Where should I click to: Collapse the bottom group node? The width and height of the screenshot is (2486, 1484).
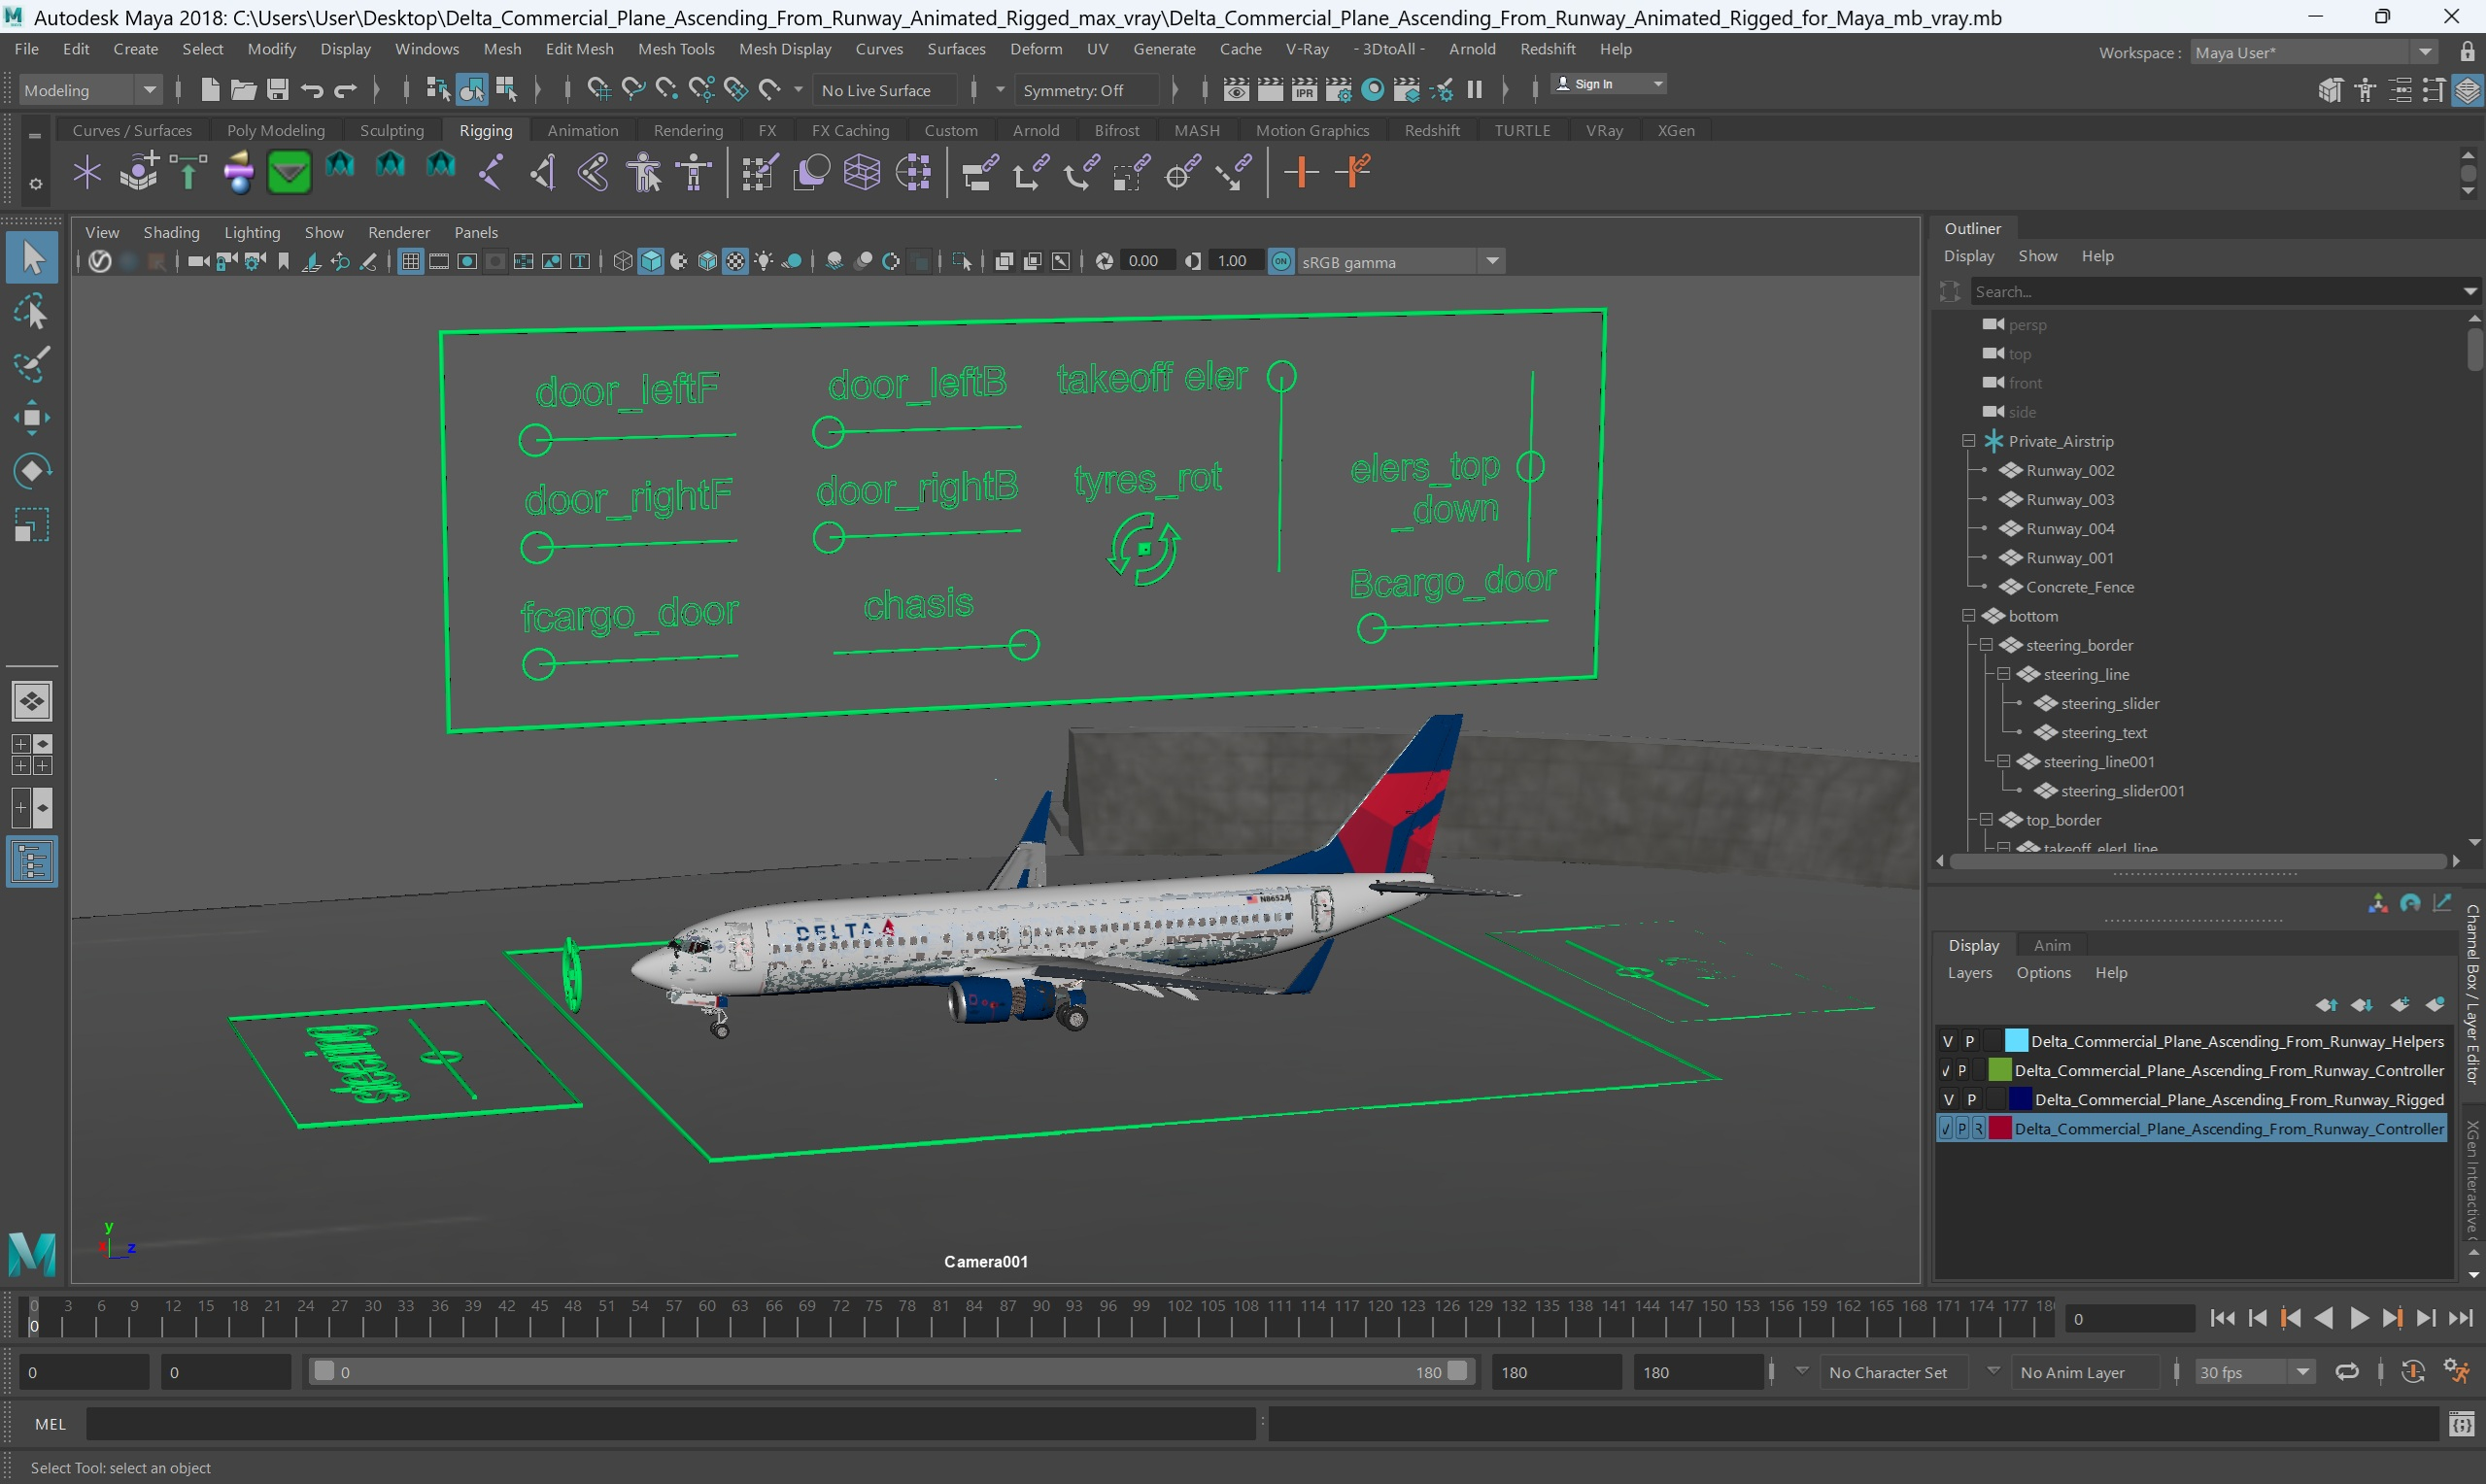pyautogui.click(x=1968, y=616)
